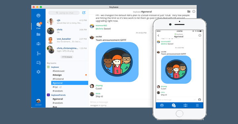Open the Teams icon in the sidebar
Image resolution: width=238 pixels, height=124 pixels.
[x=38, y=44]
